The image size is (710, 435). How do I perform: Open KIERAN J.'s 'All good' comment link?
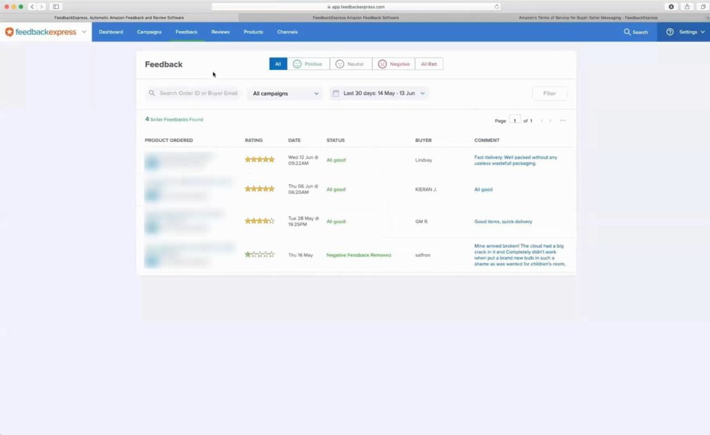483,190
